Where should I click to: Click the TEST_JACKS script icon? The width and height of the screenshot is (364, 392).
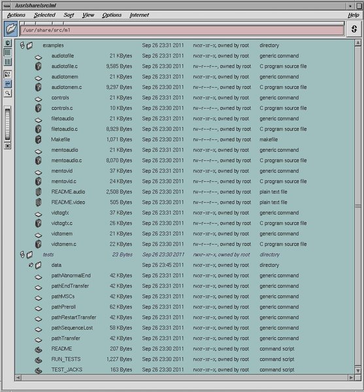coord(39,370)
